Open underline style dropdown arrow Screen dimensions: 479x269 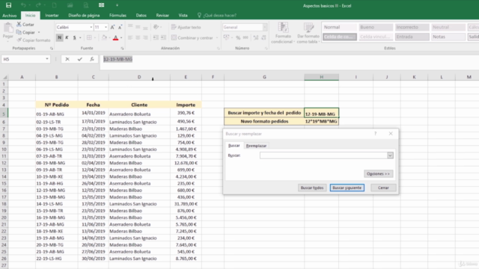point(80,38)
